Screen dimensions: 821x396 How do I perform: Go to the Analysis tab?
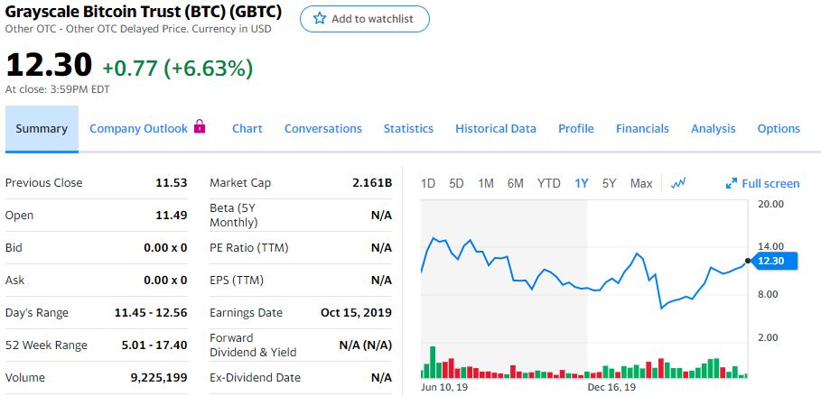click(x=714, y=129)
